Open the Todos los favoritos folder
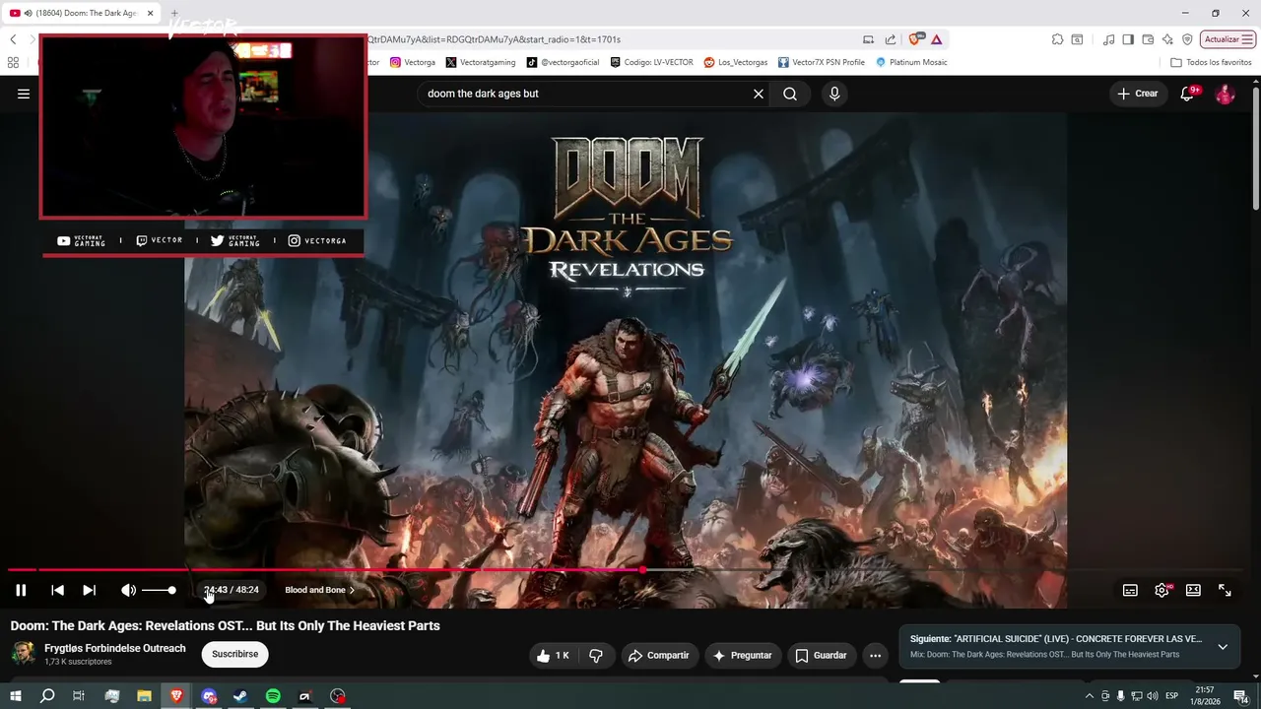1261x709 pixels. coord(1211,62)
